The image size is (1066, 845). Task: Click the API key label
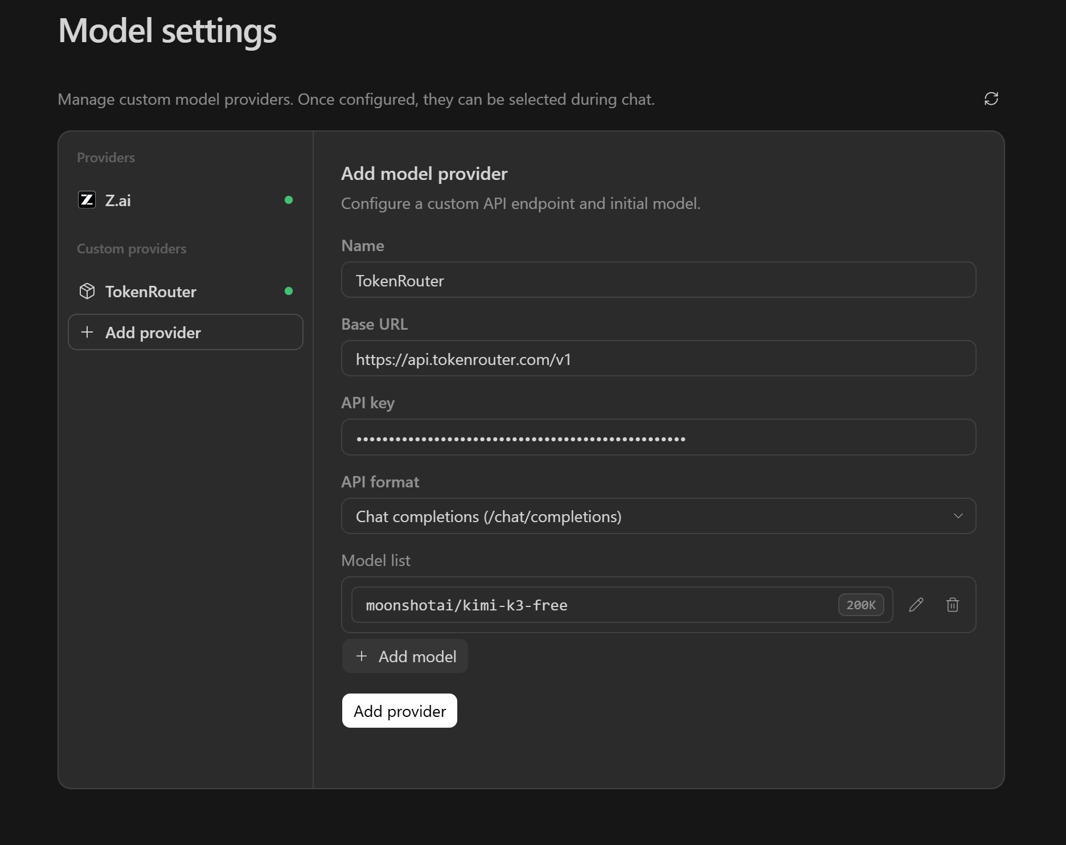368,403
